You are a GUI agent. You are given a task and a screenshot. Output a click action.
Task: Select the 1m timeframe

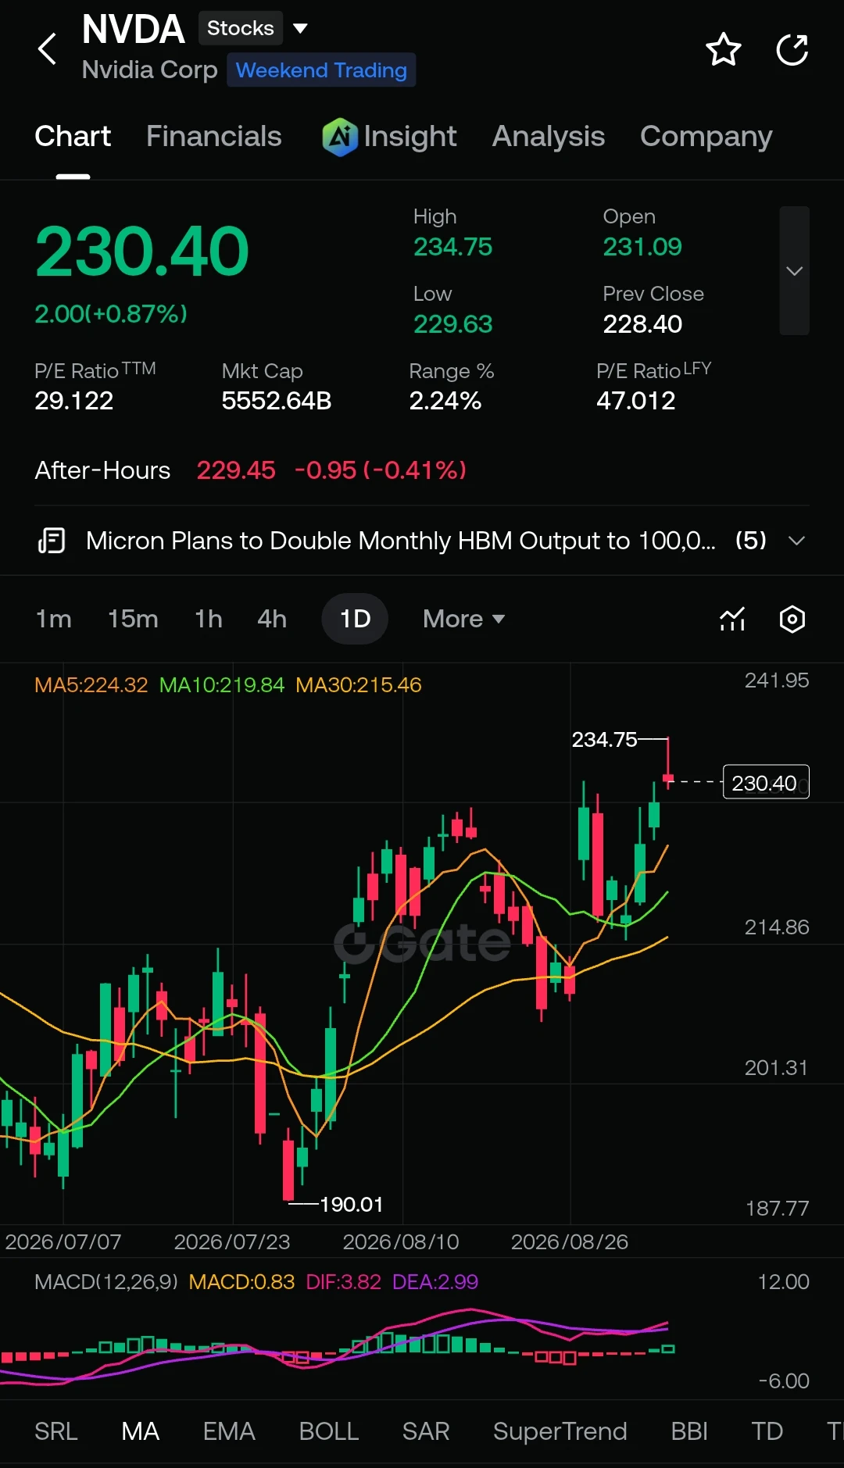[54, 619]
